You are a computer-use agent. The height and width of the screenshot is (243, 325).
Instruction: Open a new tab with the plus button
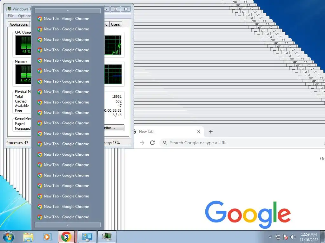(x=211, y=132)
